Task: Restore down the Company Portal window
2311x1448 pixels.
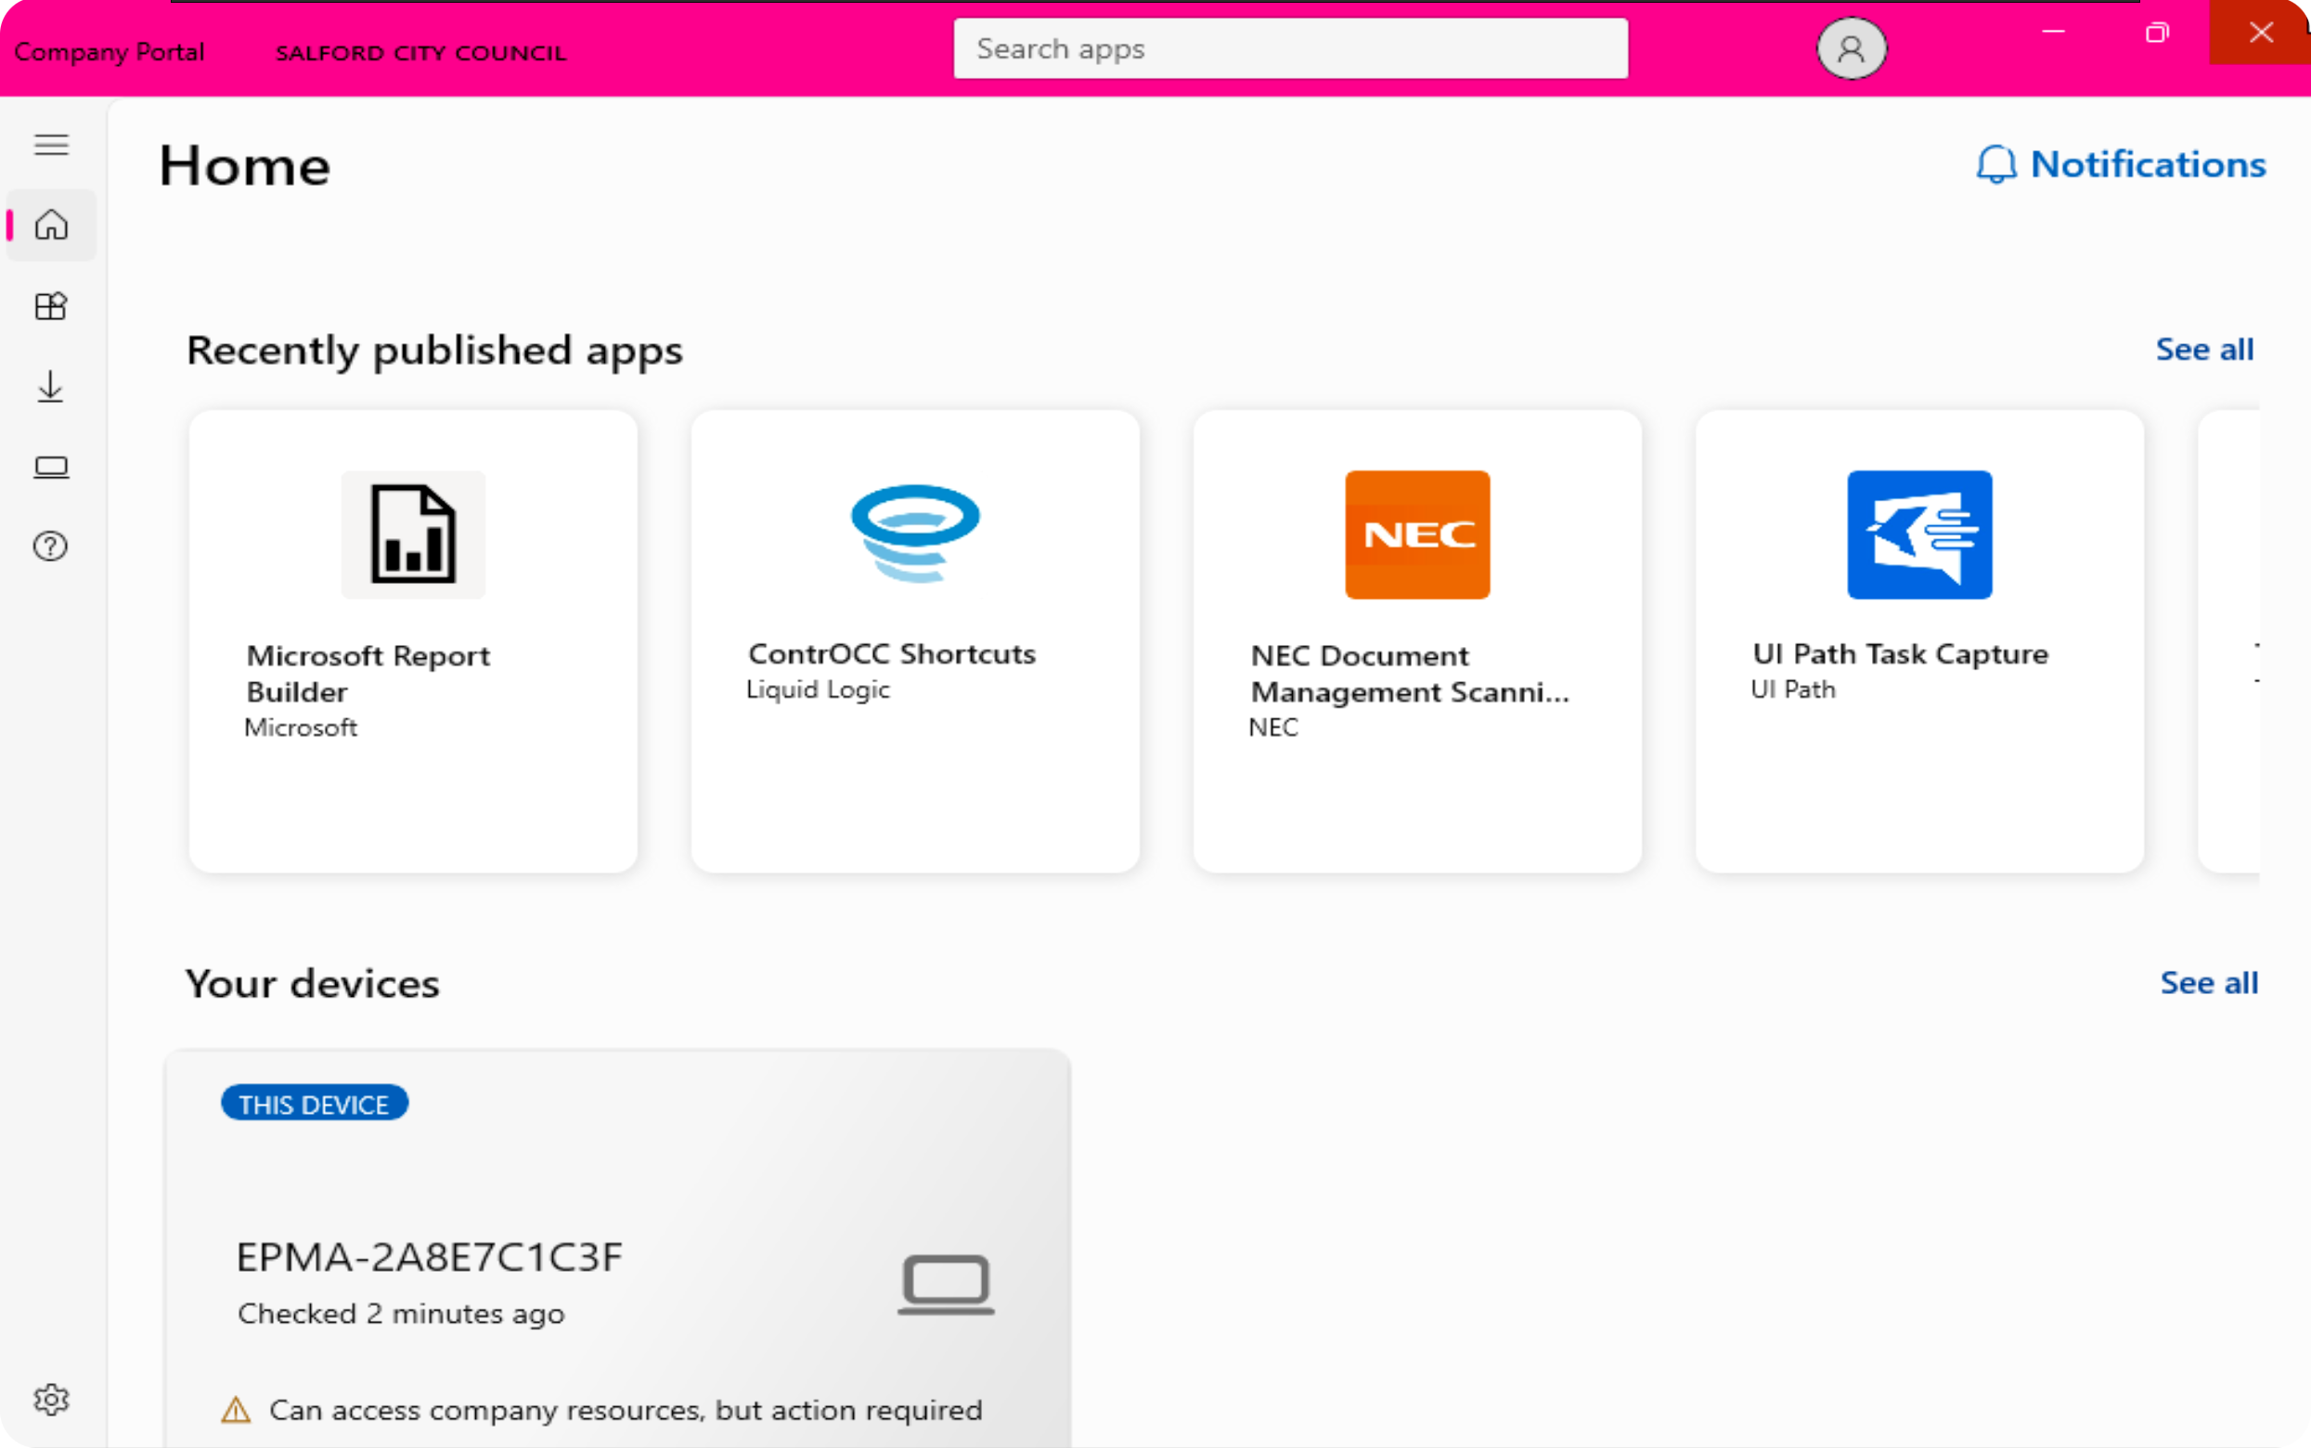Action: (2156, 32)
